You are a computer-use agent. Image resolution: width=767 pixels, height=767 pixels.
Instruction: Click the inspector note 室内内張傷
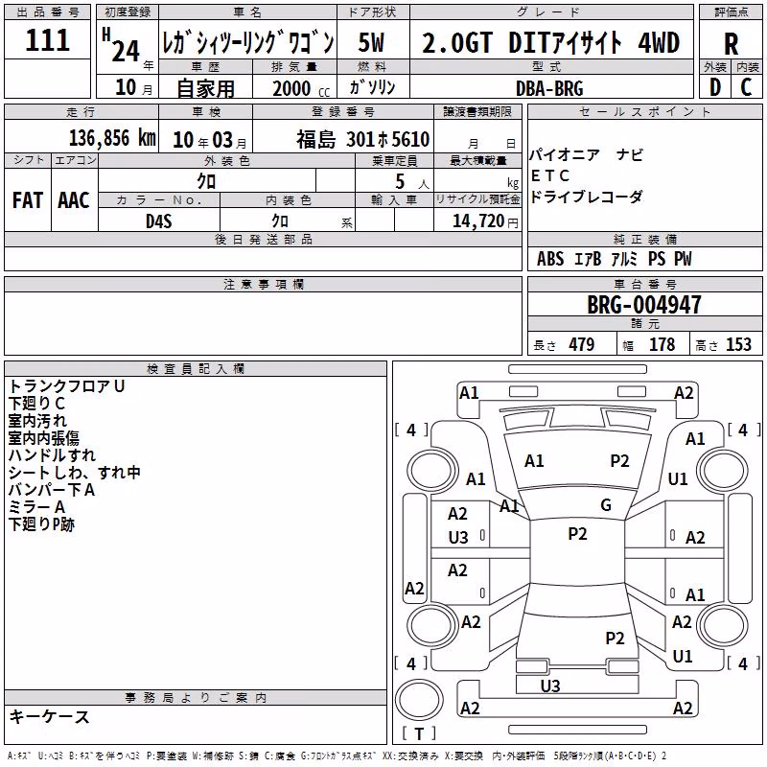pos(43,438)
